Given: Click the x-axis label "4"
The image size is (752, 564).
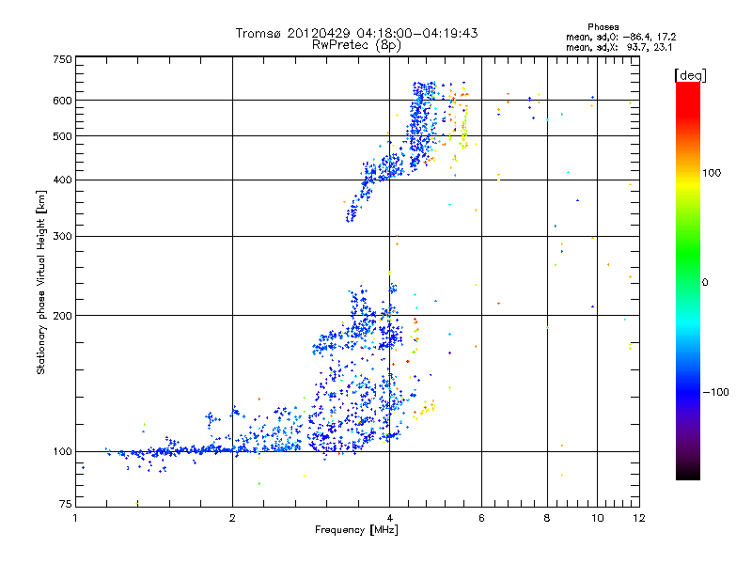Looking at the screenshot, I should (x=389, y=518).
